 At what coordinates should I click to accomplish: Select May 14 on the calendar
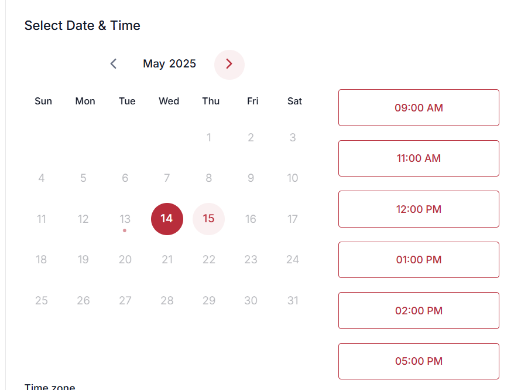pos(167,219)
